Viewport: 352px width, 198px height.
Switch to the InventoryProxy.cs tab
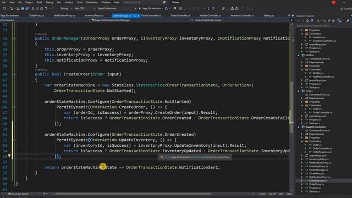click(x=94, y=15)
